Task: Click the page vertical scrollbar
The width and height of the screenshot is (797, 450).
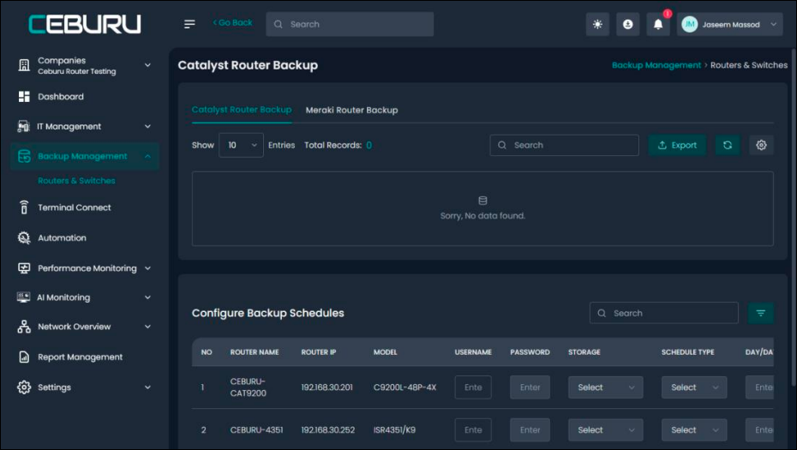Action: (793, 219)
